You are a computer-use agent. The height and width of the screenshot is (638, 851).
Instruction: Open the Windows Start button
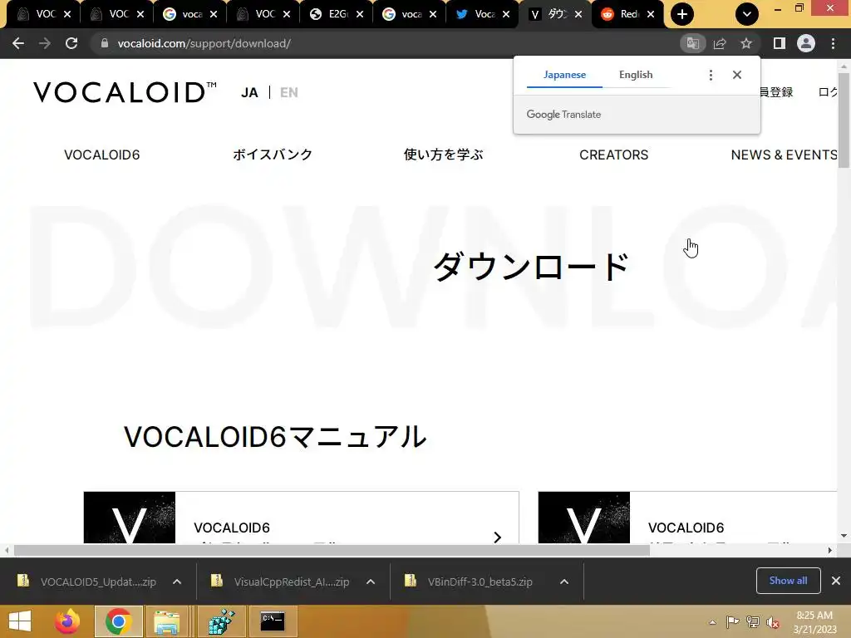point(20,621)
